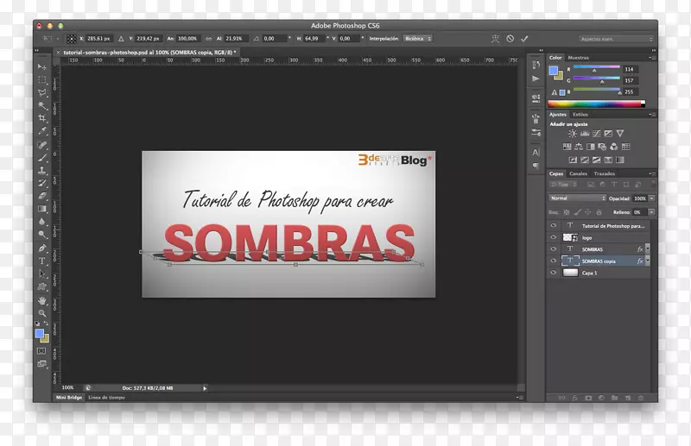Viewport: 691px width, 446px height.
Task: Select the Horizontal Type tool
Action: click(41, 261)
